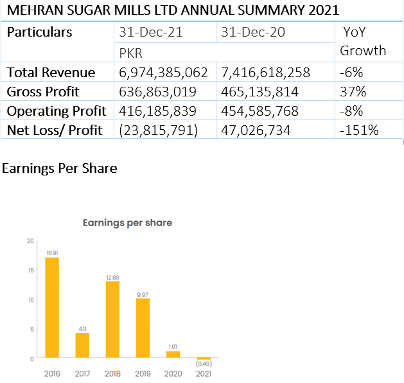
Task: Click the 'Net Loss/ Profit' row label
Action: coord(55,130)
